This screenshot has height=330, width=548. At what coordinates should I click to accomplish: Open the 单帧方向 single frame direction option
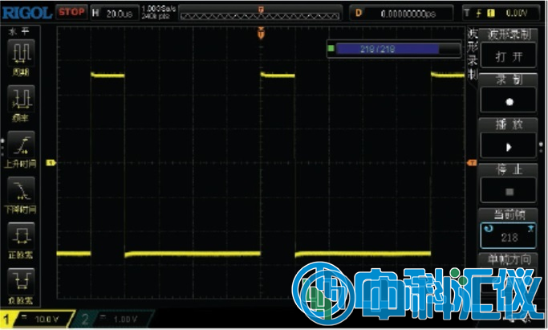[509, 259]
